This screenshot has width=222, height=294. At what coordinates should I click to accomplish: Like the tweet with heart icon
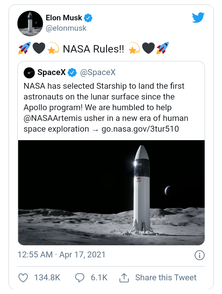pyautogui.click(x=23, y=278)
